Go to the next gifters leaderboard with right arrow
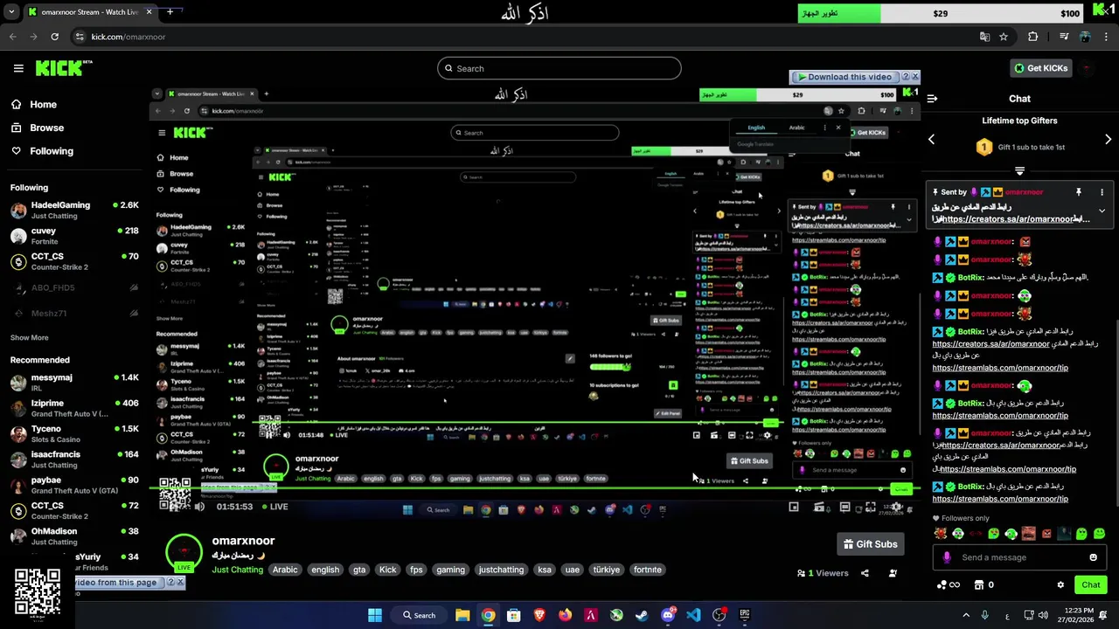Screen dimensions: 1119x629 (1108, 140)
